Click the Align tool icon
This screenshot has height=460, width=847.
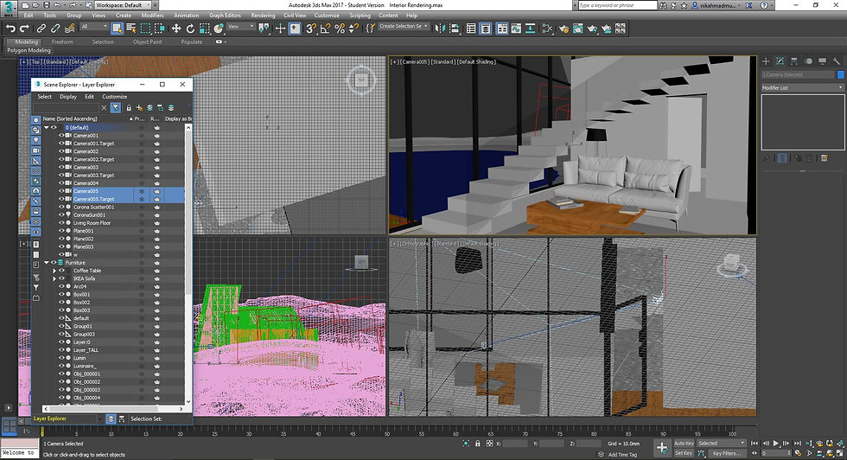click(454, 29)
